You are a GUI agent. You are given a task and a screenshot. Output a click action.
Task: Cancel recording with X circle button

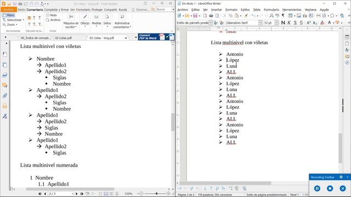342,188
